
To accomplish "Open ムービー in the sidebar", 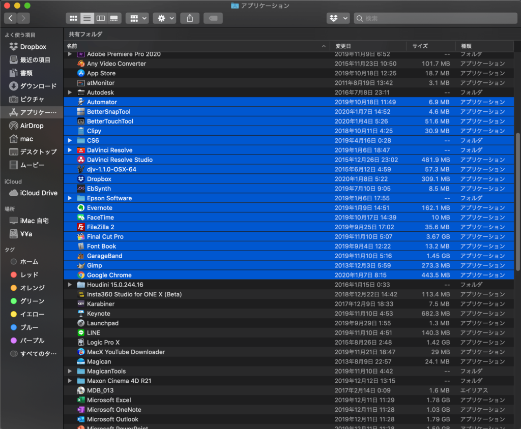I will point(32,165).
